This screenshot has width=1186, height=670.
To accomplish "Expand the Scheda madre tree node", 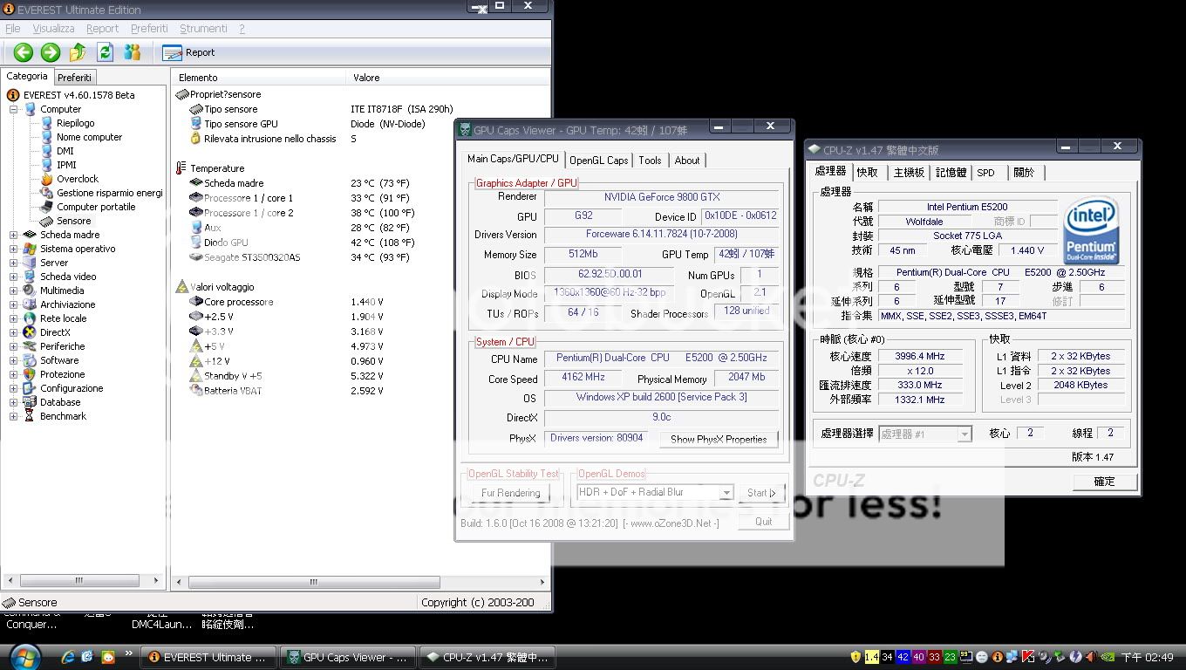I will (x=13, y=235).
